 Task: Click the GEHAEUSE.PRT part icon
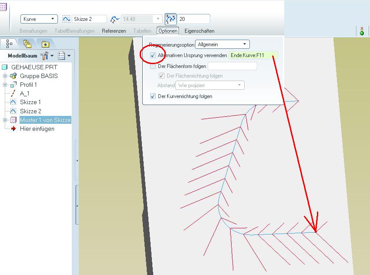coord(4,67)
